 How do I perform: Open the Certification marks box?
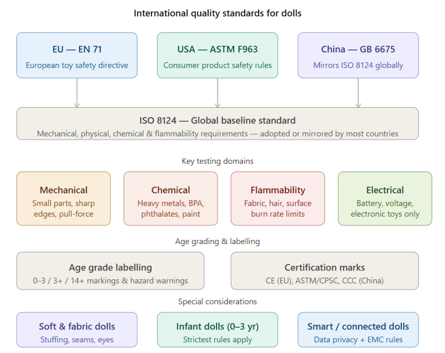(x=325, y=271)
